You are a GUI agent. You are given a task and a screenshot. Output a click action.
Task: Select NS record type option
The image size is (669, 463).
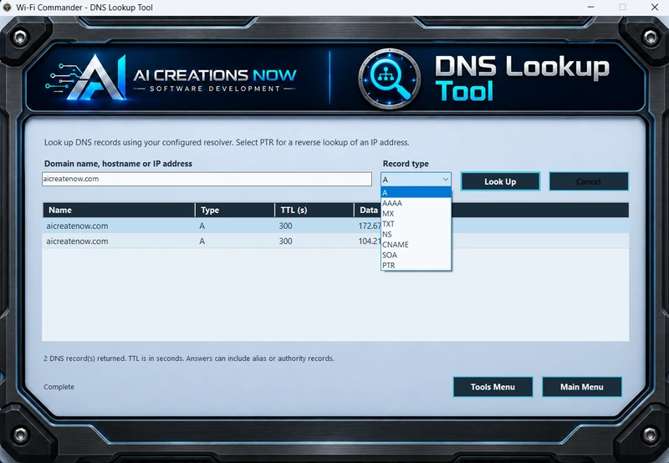point(416,234)
